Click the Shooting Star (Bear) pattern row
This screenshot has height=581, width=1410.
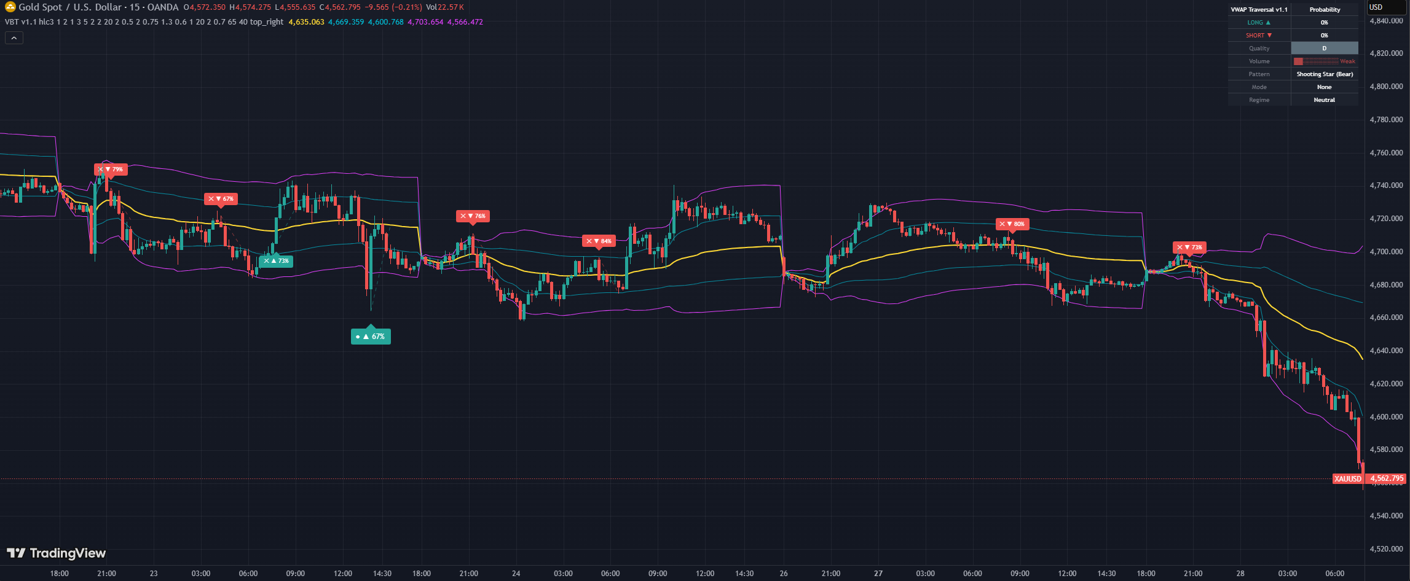[x=1324, y=74]
